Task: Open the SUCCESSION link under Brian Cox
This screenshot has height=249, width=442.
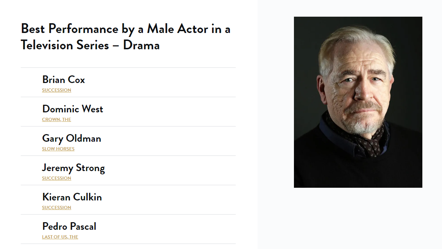Action: click(56, 90)
